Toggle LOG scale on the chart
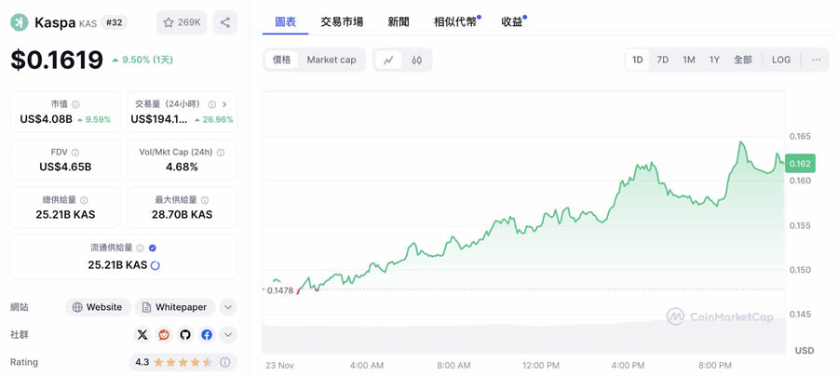Screen dimensions: 838x377 [781, 60]
